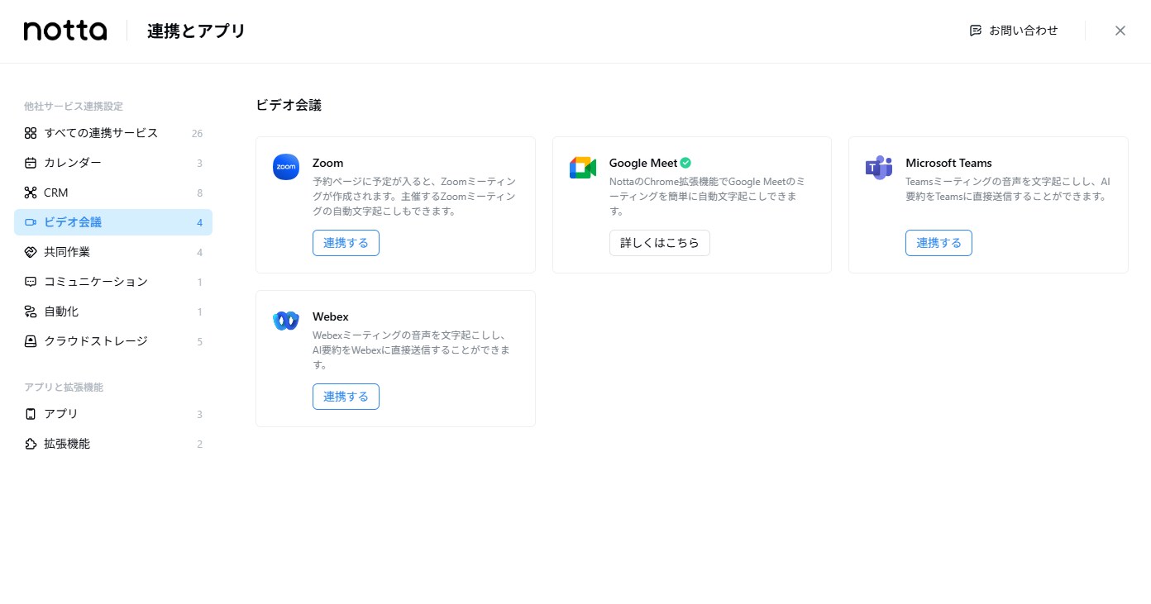Click the Zoom card title
Image resolution: width=1151 pixels, height=604 pixels.
(x=327, y=163)
